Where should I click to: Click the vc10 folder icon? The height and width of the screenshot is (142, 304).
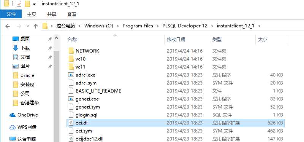pyautogui.click(x=71, y=59)
